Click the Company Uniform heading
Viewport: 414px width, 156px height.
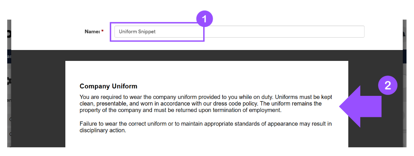108,86
